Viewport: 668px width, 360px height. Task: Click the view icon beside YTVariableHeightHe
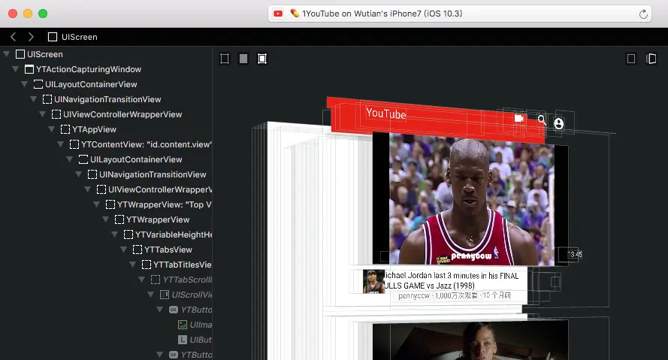[x=128, y=234]
